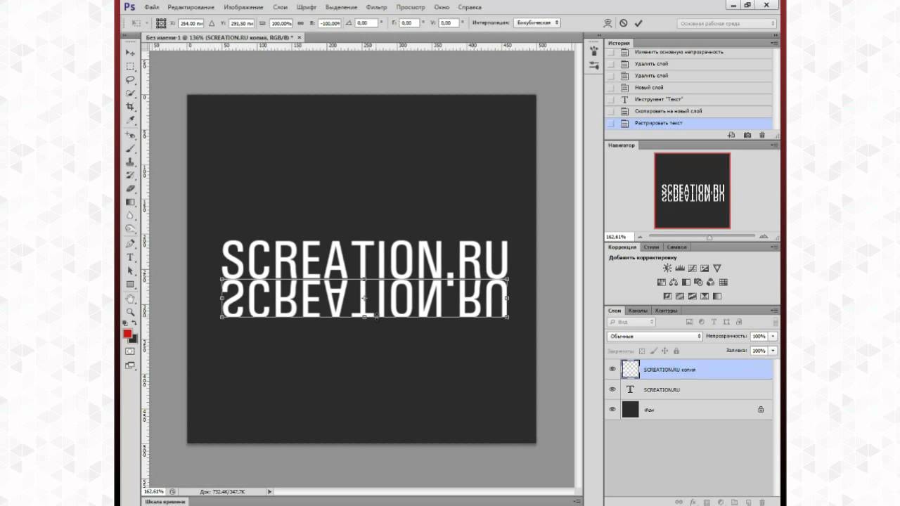Select the Brush tool
This screenshot has width=900, height=506.
(x=130, y=148)
